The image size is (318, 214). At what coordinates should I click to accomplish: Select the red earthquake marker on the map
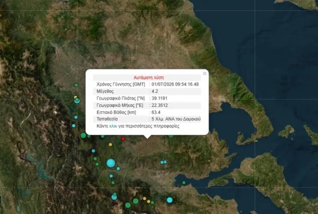coord(123,139)
